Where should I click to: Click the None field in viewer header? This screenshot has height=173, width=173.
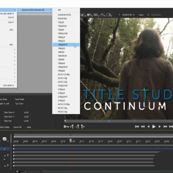[141, 15]
